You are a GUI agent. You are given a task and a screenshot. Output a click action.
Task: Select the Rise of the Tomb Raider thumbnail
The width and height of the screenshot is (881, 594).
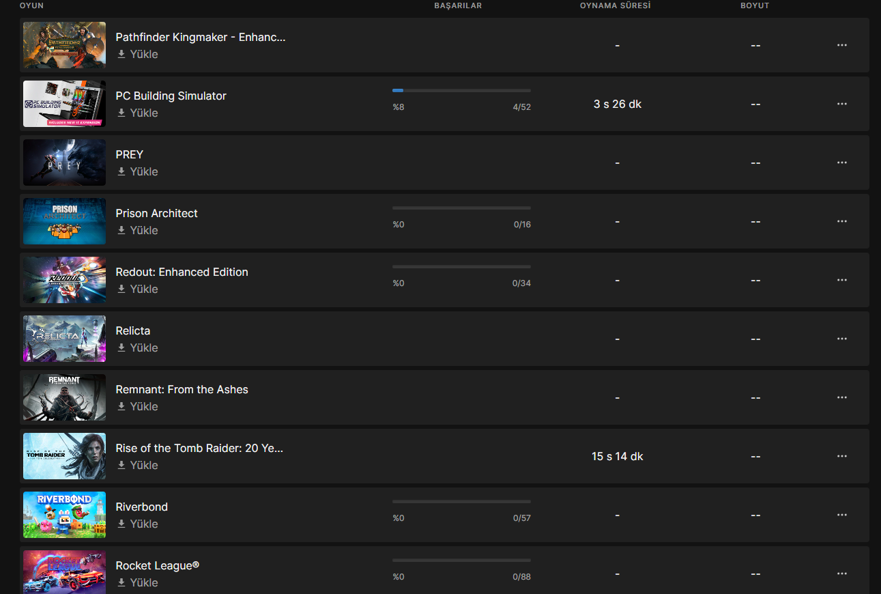click(64, 456)
